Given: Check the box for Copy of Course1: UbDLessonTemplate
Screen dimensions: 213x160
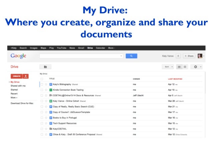Looking at the screenshot, I should [x=42, y=112].
